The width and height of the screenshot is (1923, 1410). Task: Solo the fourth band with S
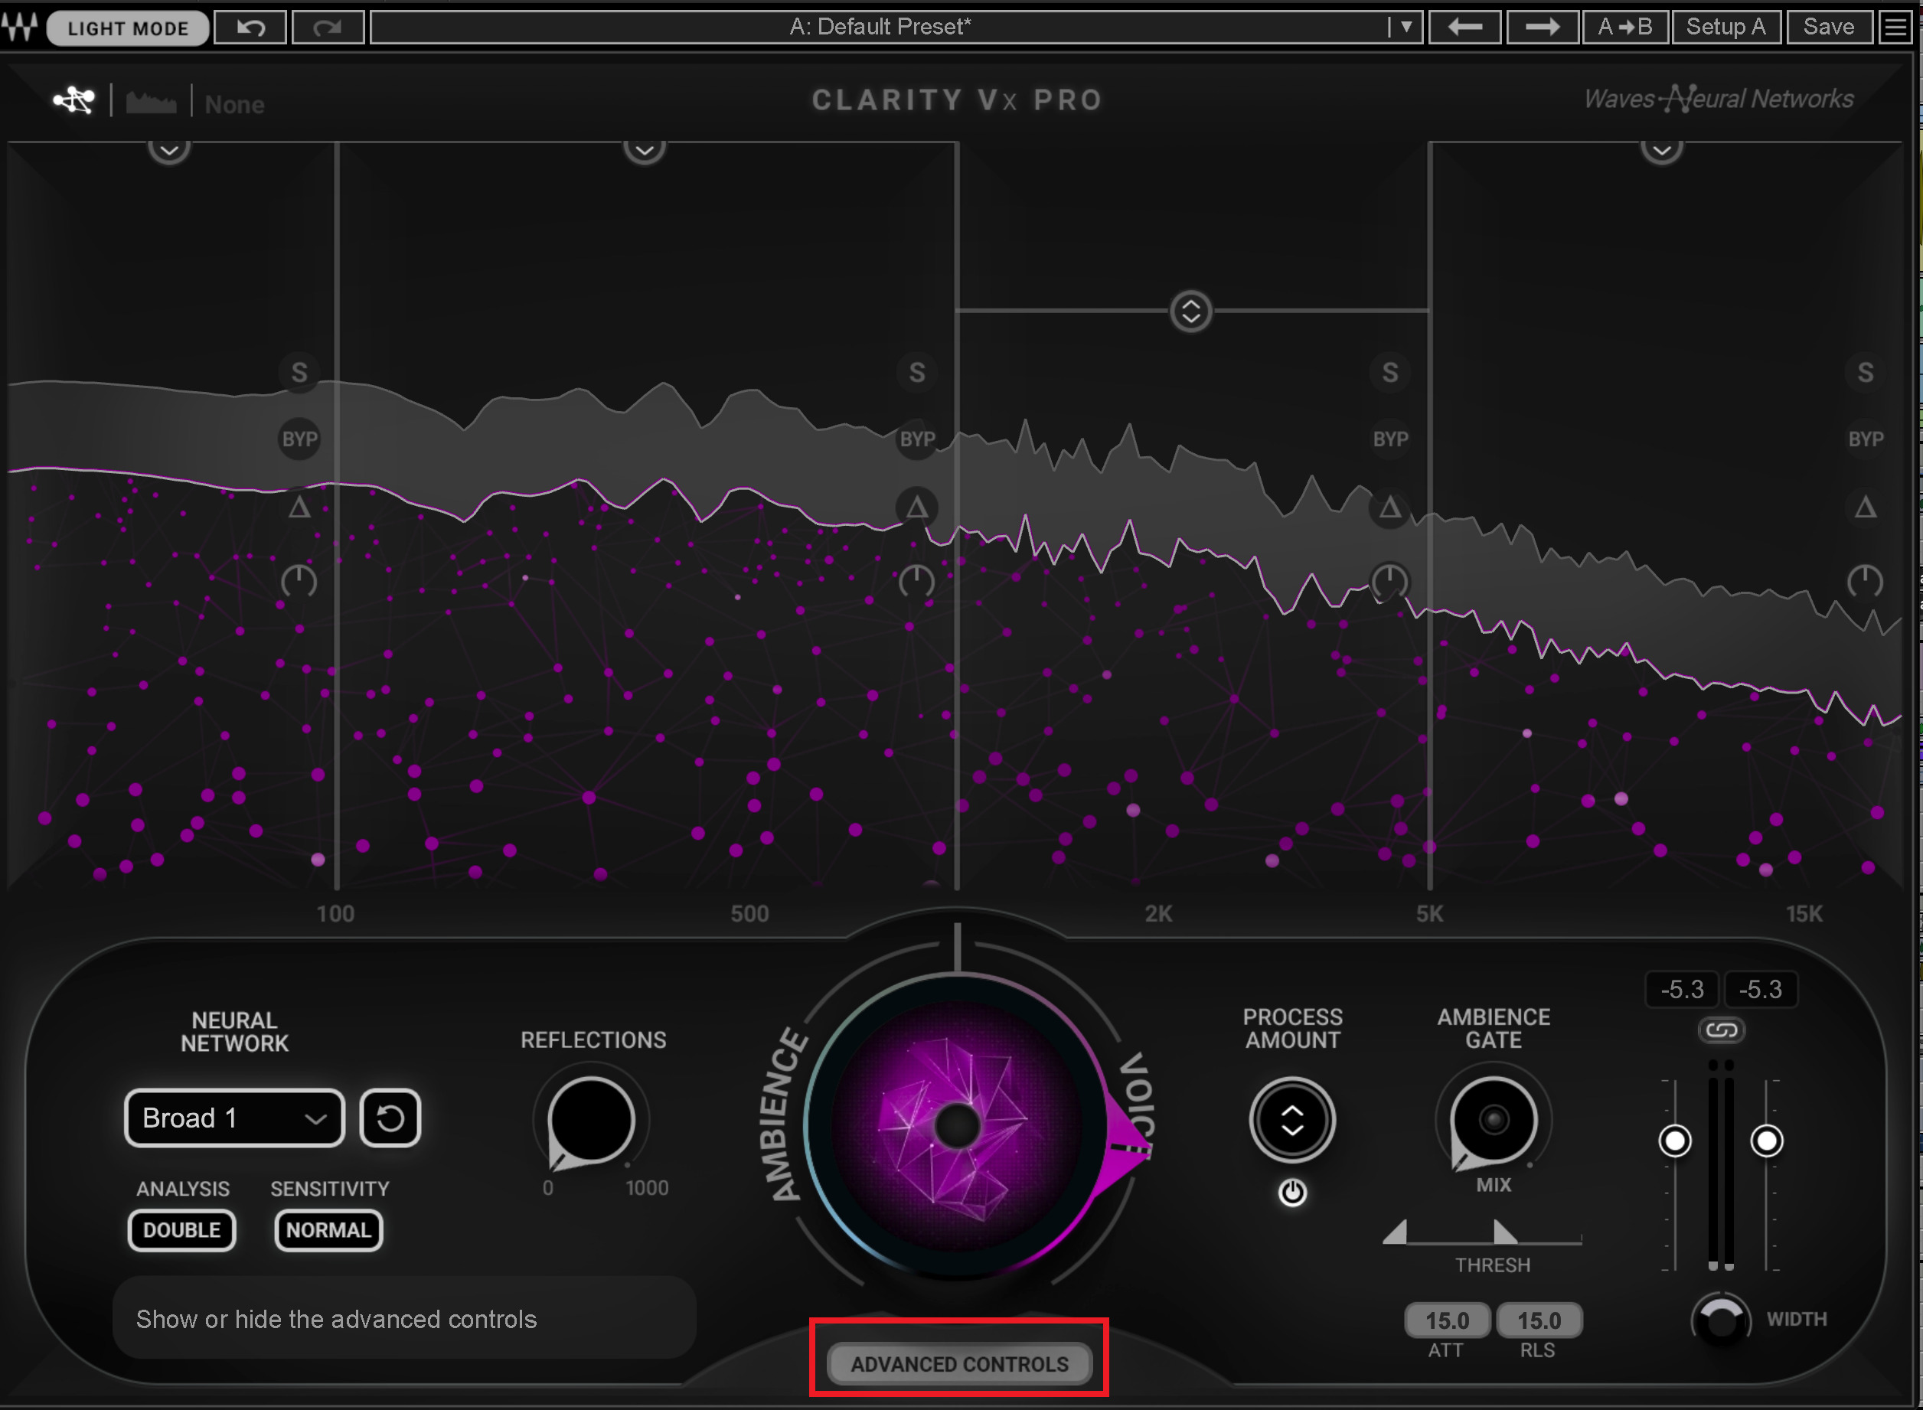pos(1865,372)
